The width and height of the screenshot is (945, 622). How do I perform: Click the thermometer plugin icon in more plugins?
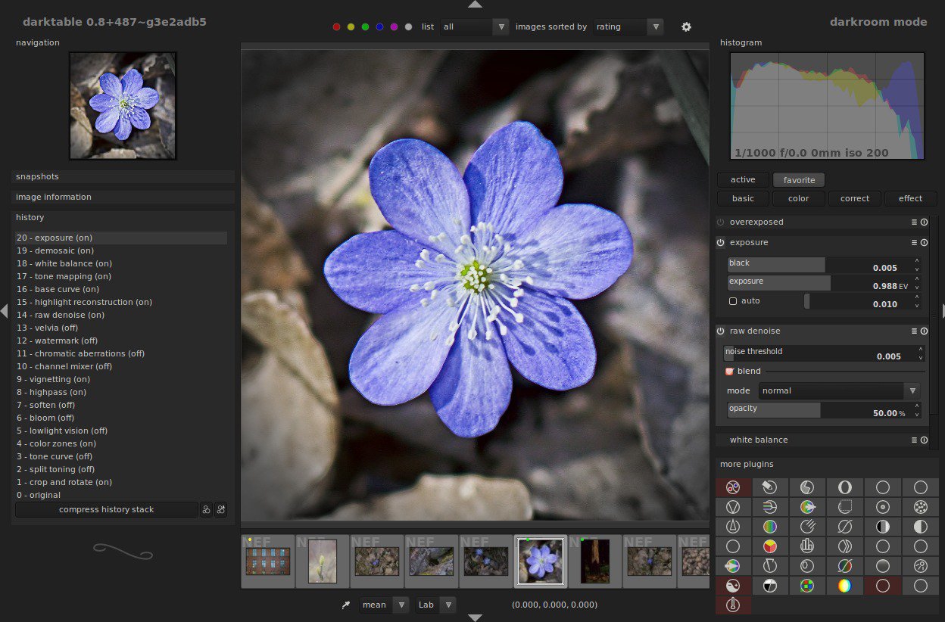point(733,605)
